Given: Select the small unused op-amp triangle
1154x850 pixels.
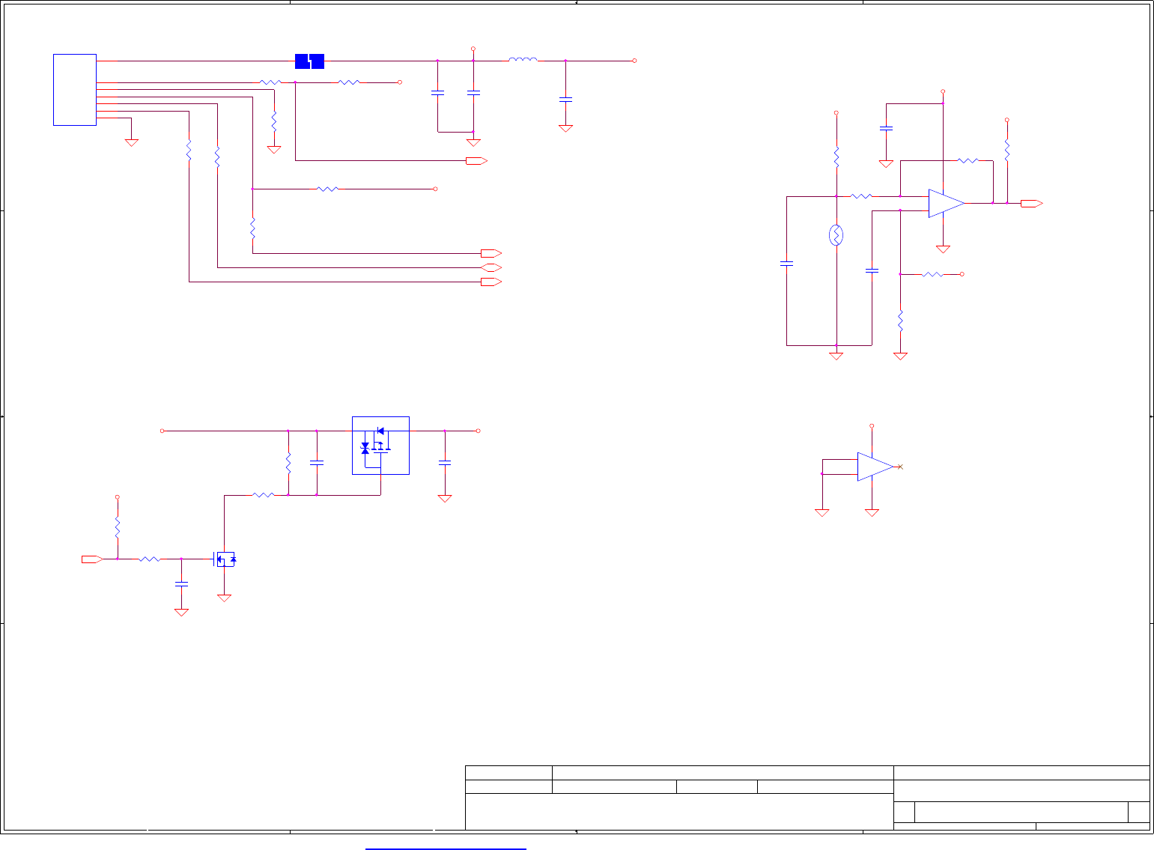Looking at the screenshot, I should pyautogui.click(x=875, y=467).
